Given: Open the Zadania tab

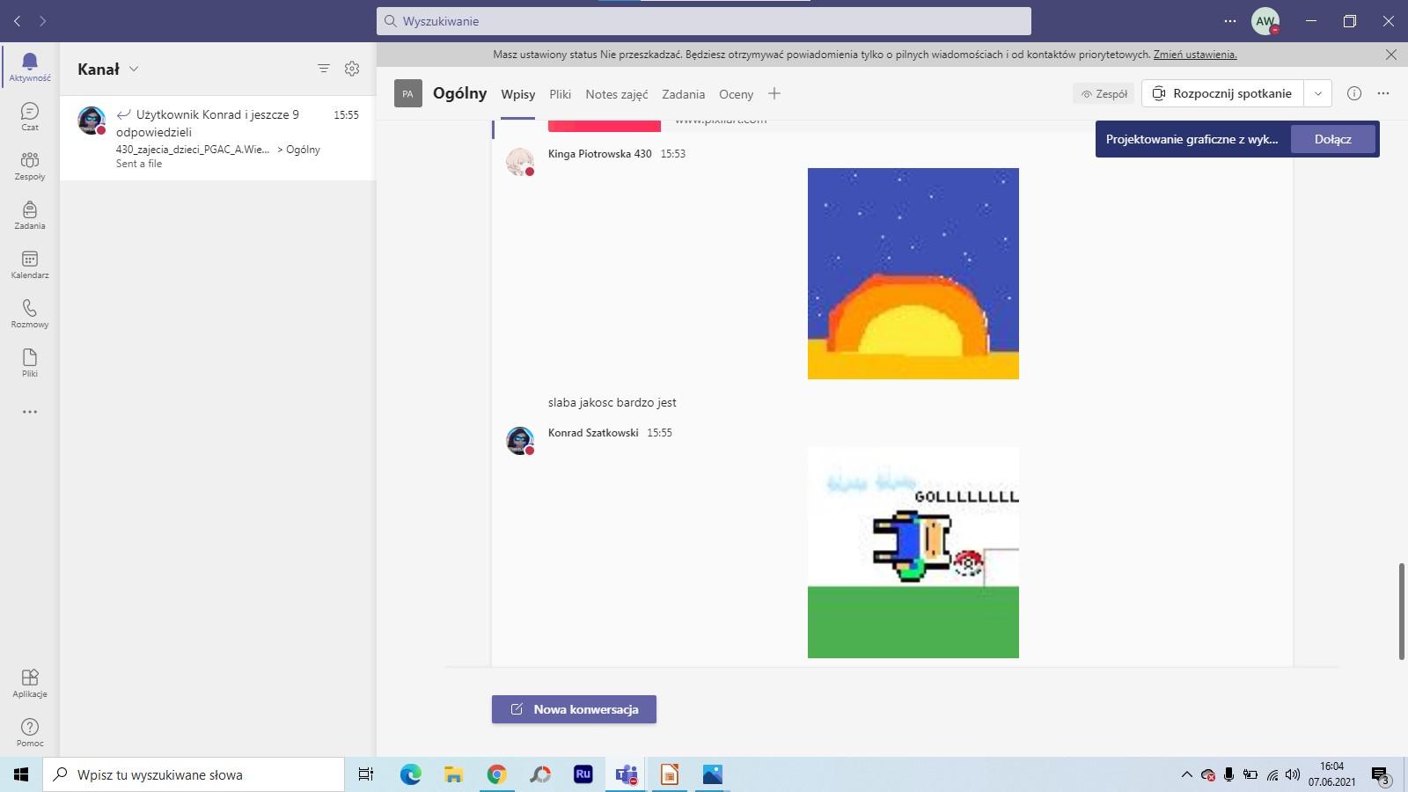Looking at the screenshot, I should click(x=684, y=94).
